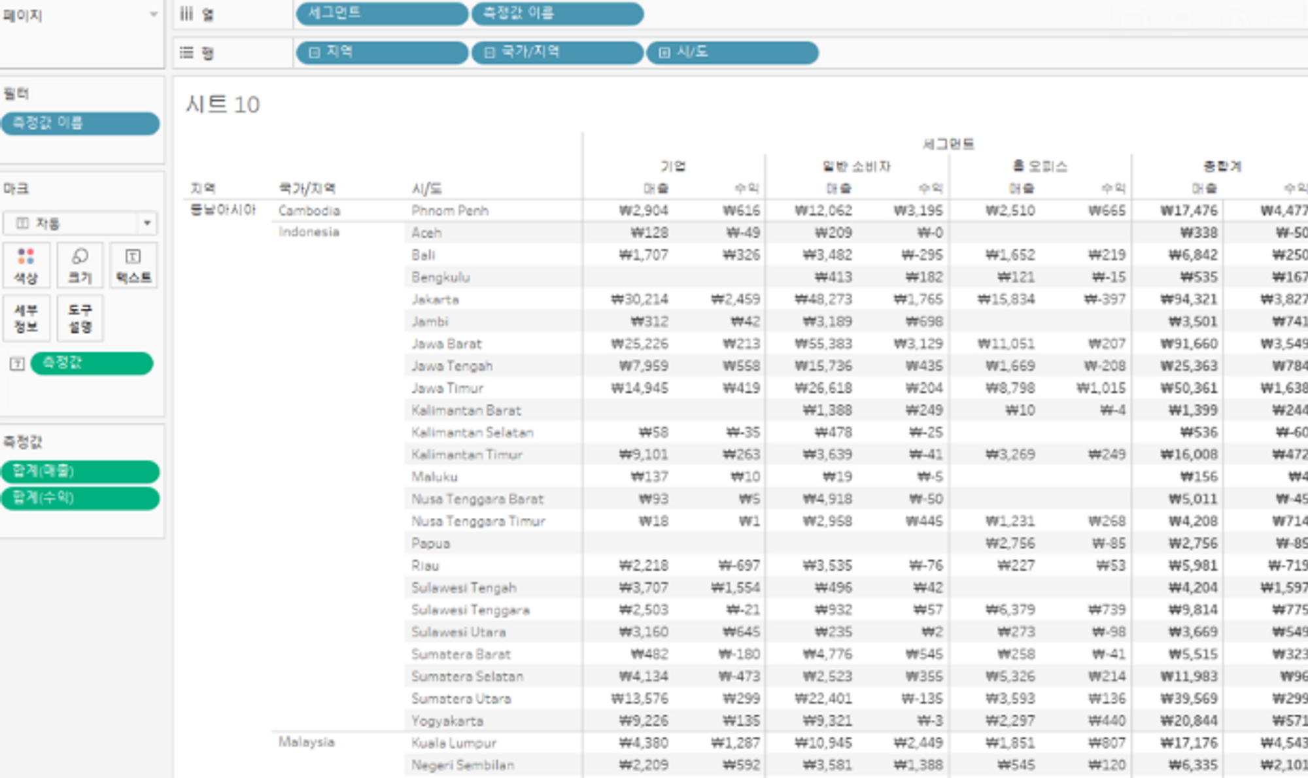Screen dimensions: 1308x778
Task: Select the 합계(수익) measure pill
Action: coord(80,498)
